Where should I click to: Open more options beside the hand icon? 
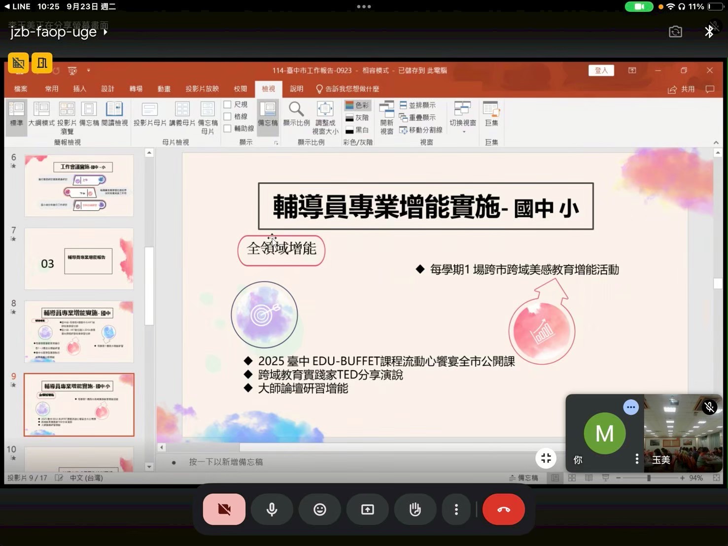point(456,509)
